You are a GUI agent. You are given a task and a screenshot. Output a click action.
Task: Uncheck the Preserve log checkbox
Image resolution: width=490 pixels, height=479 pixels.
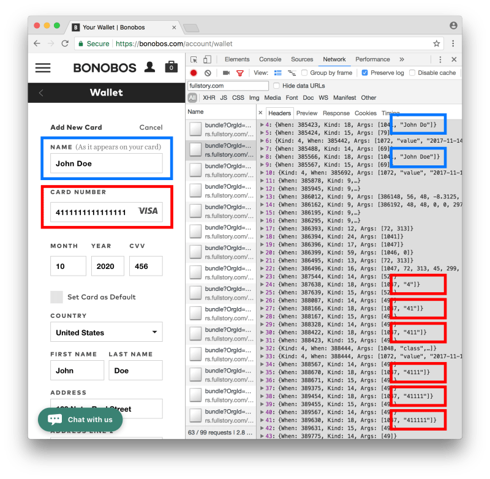[365, 73]
